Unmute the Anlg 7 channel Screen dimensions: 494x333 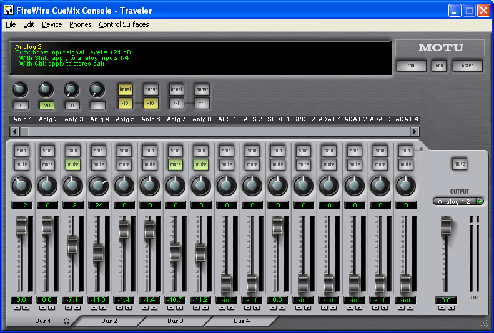pos(175,164)
